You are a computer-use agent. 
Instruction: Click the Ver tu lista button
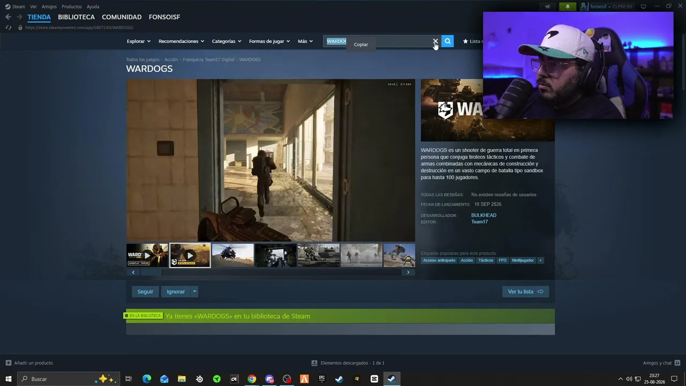click(x=525, y=292)
